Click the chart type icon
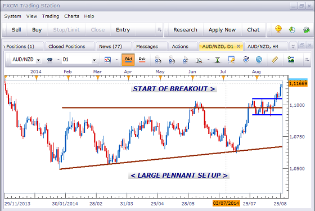Screen dimensions: 315x211 [x=108, y=60]
